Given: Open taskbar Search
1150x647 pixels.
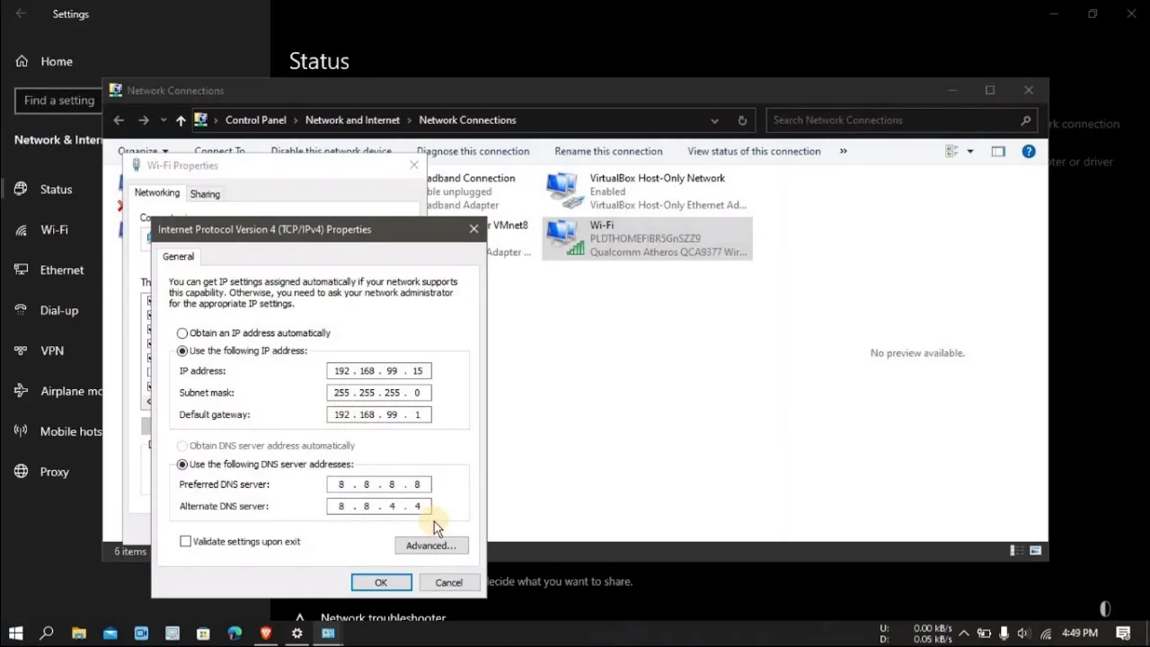Looking at the screenshot, I should (47, 634).
